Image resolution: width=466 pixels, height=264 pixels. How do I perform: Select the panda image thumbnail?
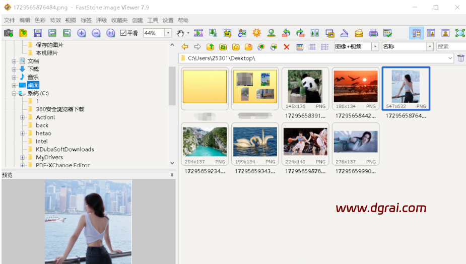coord(305,86)
